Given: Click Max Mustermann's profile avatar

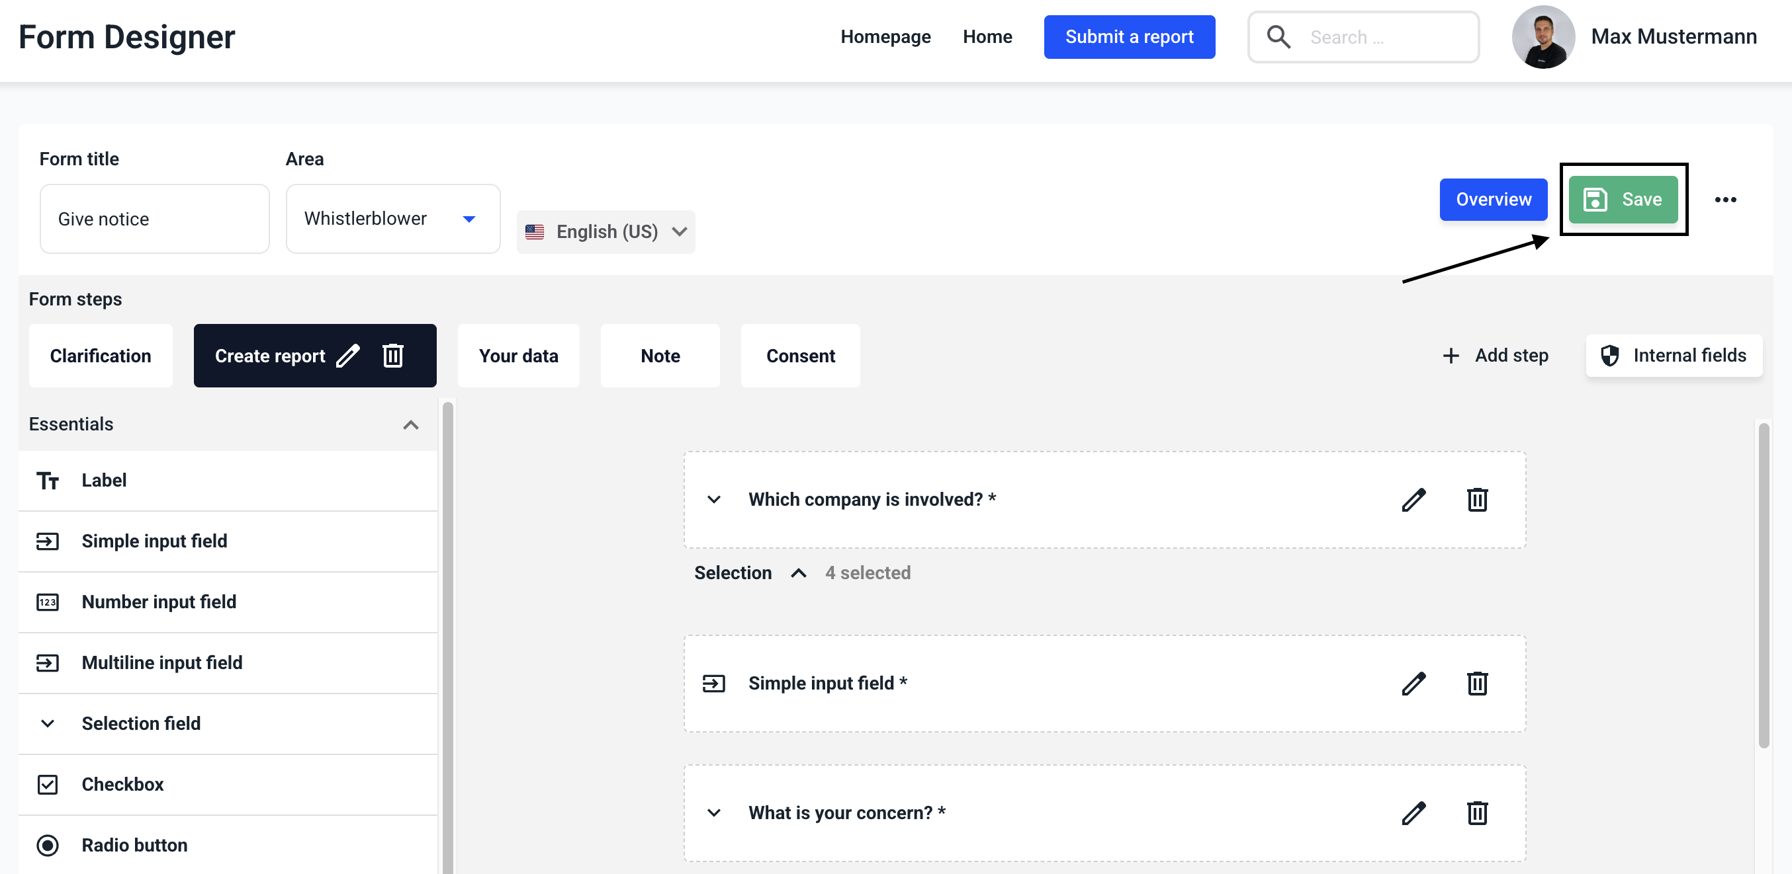Looking at the screenshot, I should coord(1543,37).
